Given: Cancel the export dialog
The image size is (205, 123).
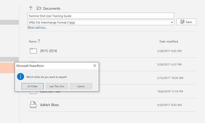Looking at the screenshot, I should tap(81, 86).
